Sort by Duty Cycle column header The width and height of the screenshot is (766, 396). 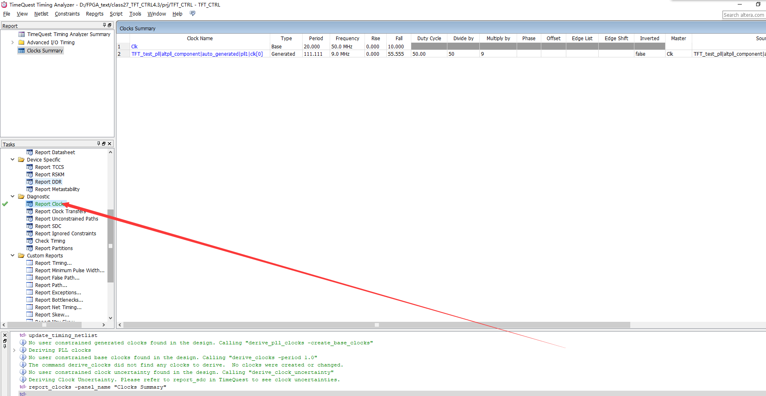429,39
